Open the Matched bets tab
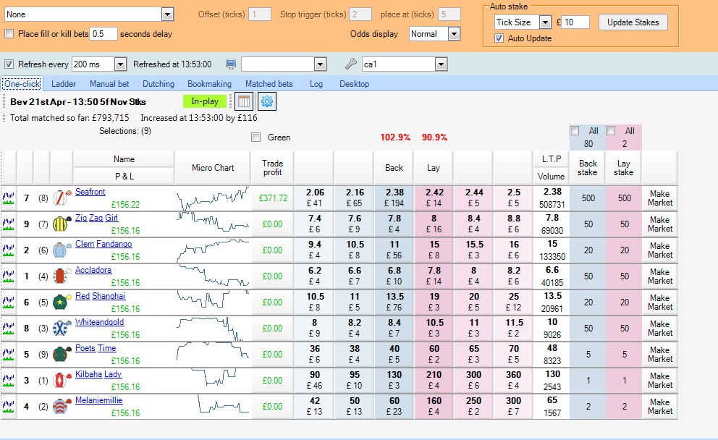This screenshot has height=440, width=718. pos(269,84)
